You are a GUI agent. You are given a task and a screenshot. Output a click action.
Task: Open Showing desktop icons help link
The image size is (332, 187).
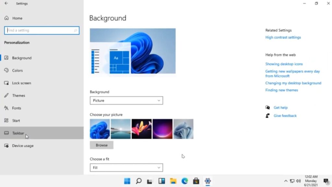[x=284, y=64]
